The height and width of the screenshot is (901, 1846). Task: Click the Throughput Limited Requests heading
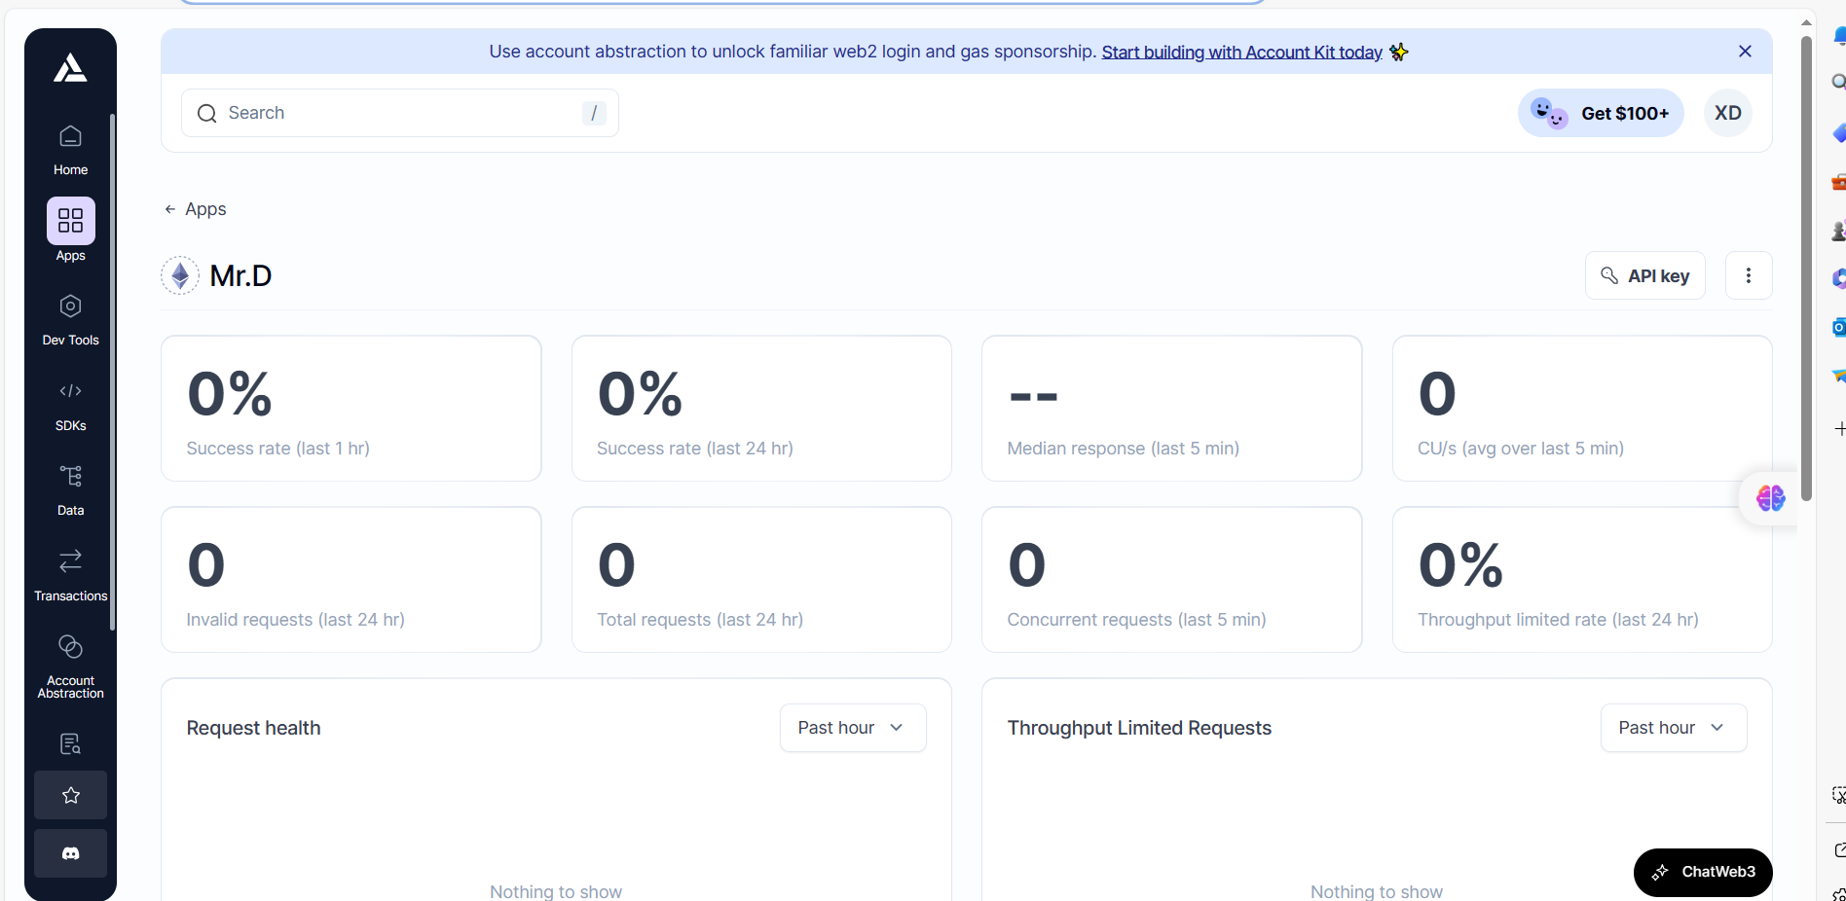point(1139,728)
